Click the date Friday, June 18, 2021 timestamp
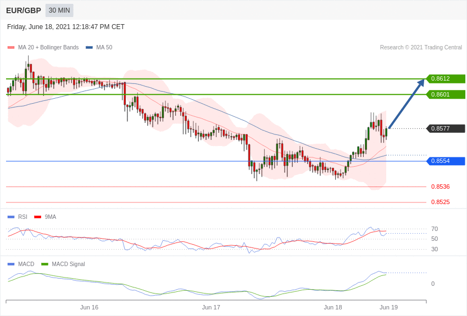467x316 pixels. [65, 27]
